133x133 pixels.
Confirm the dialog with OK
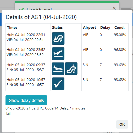tap(122, 124)
